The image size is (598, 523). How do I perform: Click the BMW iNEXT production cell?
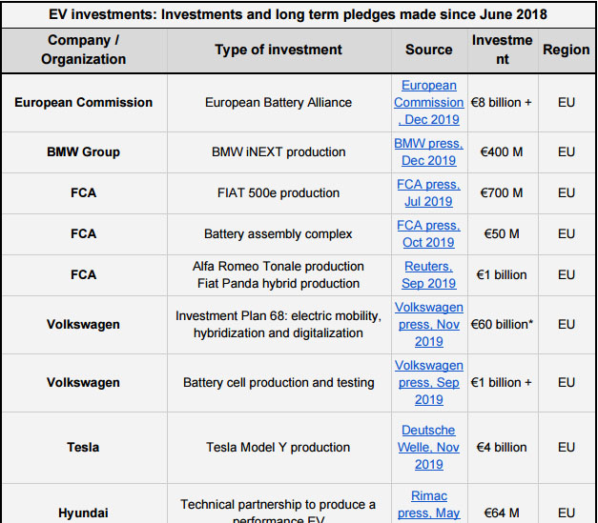point(278,151)
